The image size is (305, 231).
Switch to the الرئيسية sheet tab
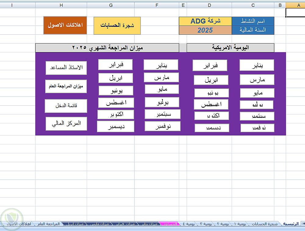[291, 224]
